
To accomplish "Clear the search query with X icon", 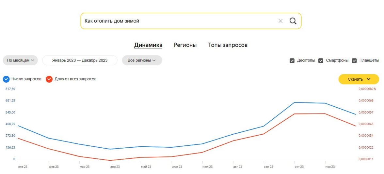I will click(280, 21).
